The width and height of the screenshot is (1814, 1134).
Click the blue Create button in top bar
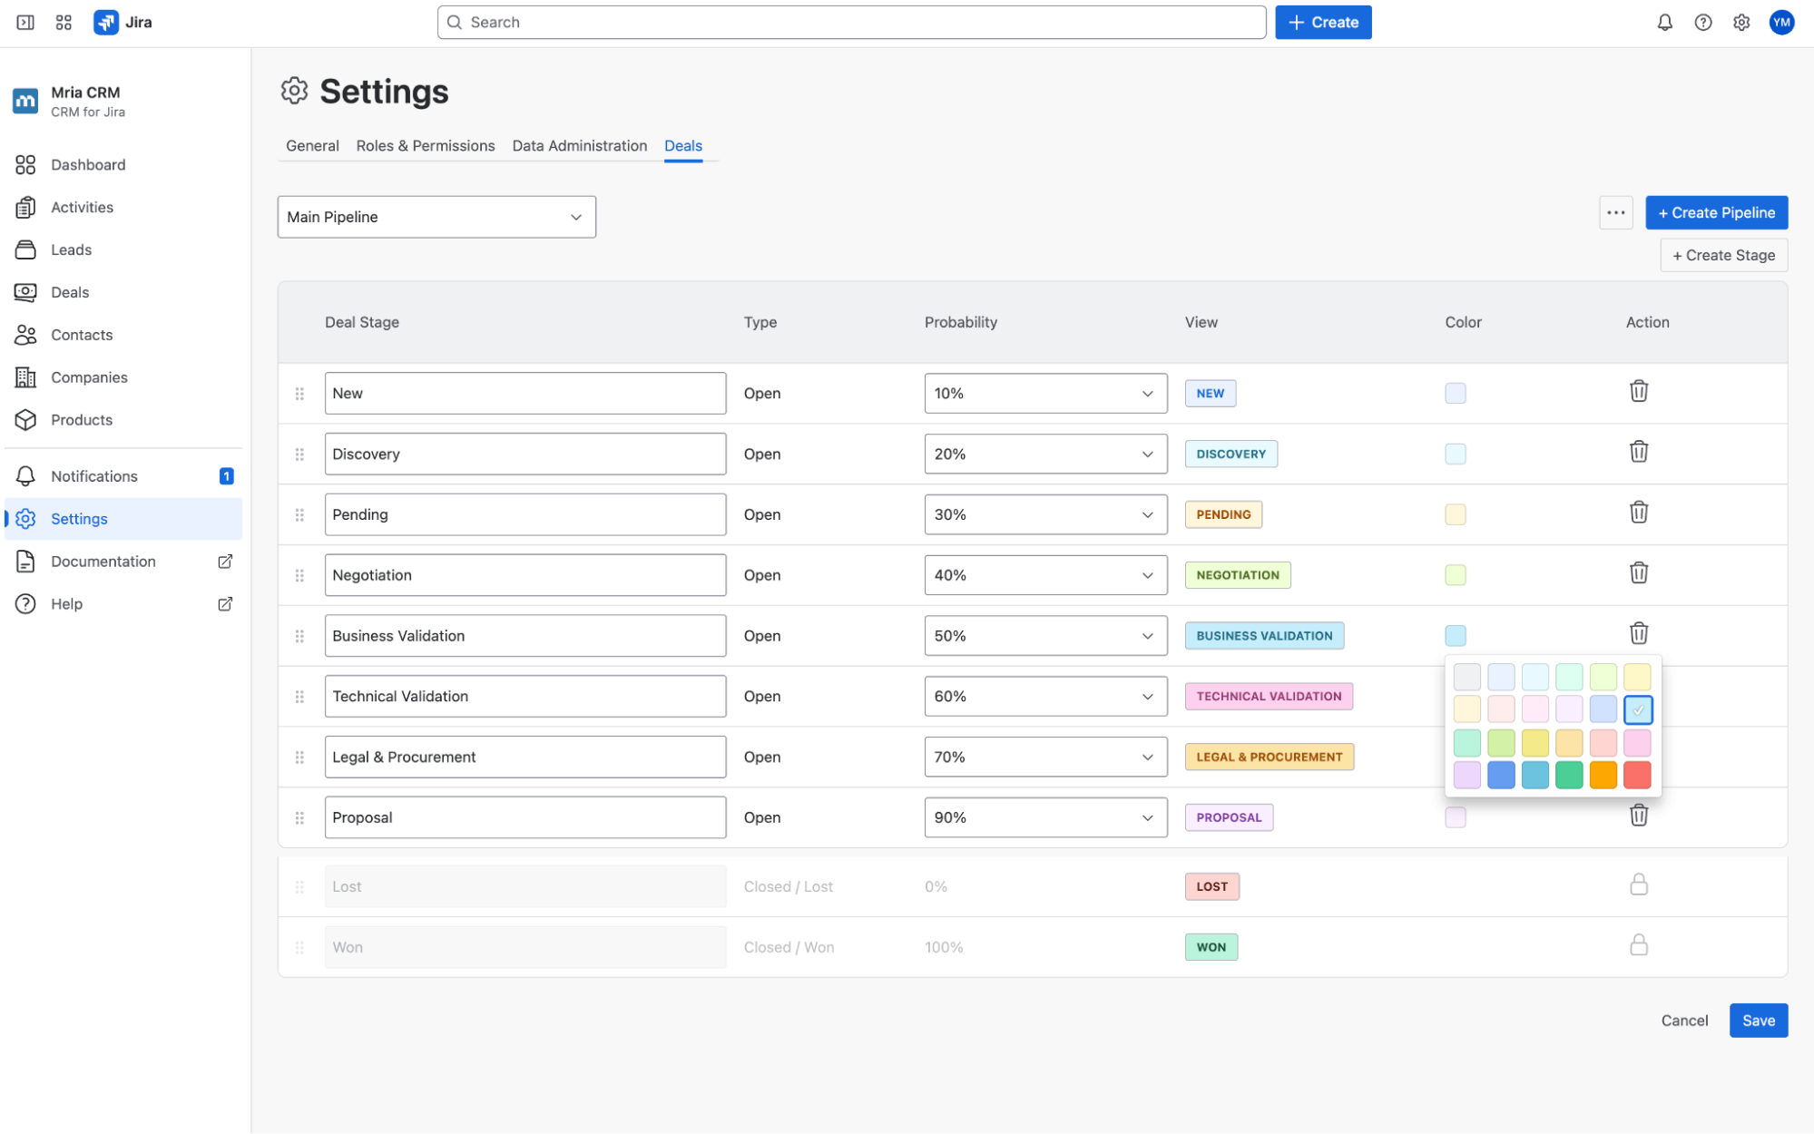(1323, 23)
